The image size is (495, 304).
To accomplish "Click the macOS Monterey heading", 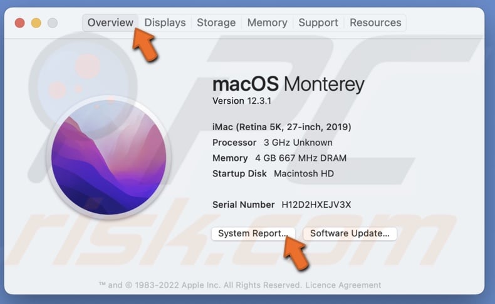I will pyautogui.click(x=288, y=84).
